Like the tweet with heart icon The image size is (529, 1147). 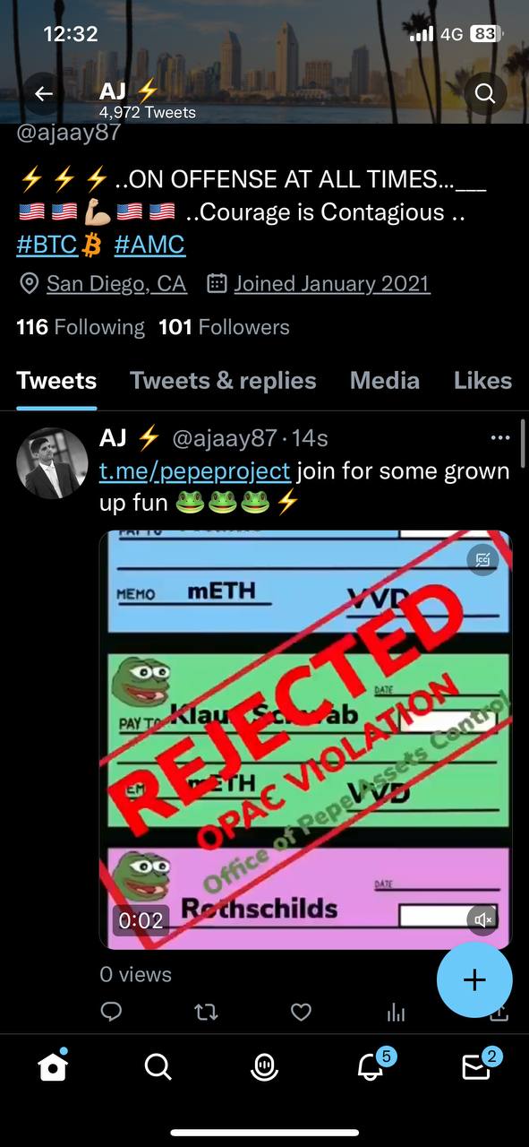(302, 1013)
